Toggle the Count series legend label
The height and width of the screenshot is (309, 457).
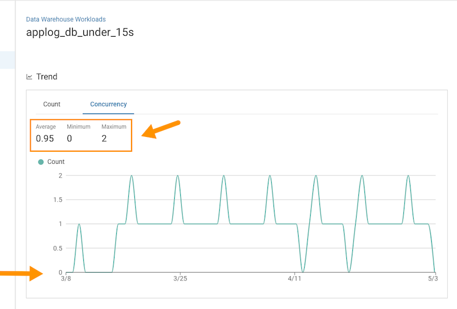[56, 162]
